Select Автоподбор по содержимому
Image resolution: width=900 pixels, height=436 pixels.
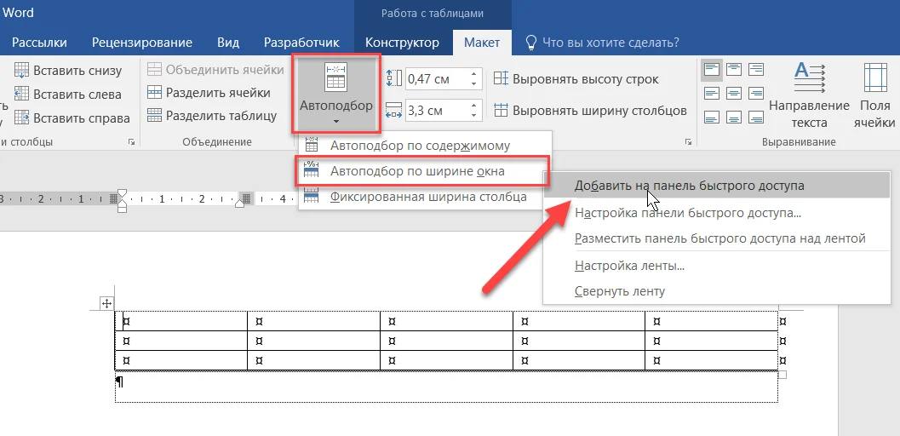tap(423, 146)
